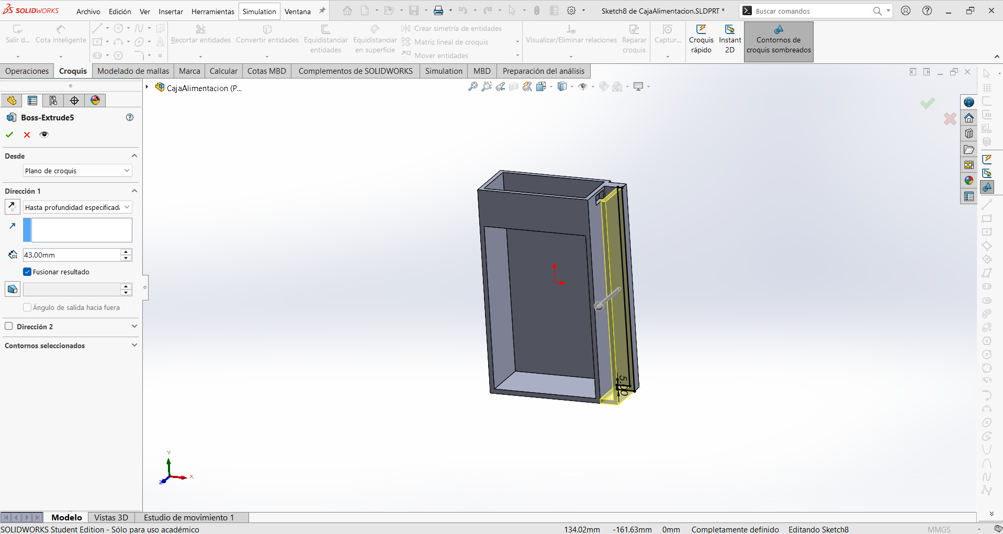Click the Cota inteligente dimension tool
1003x534 pixels.
(61, 35)
